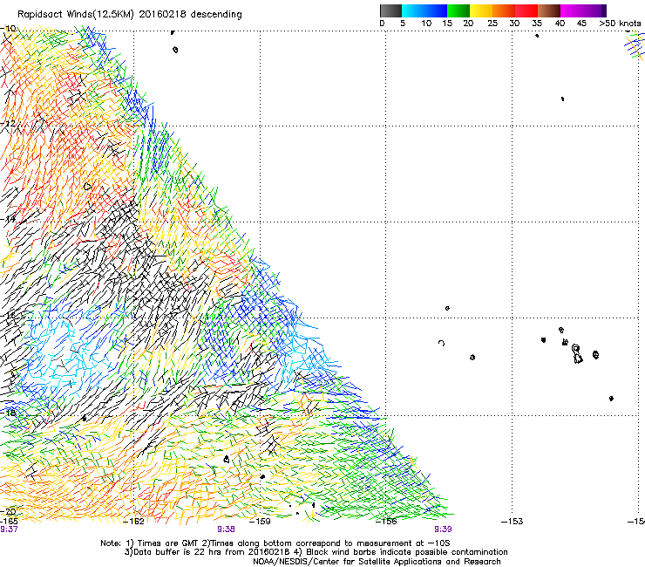Click the '-20' latitude axis label
The image size is (645, 567).
point(9,512)
